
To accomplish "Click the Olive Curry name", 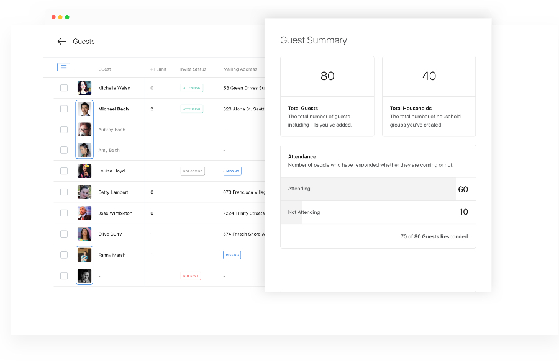I will [110, 234].
